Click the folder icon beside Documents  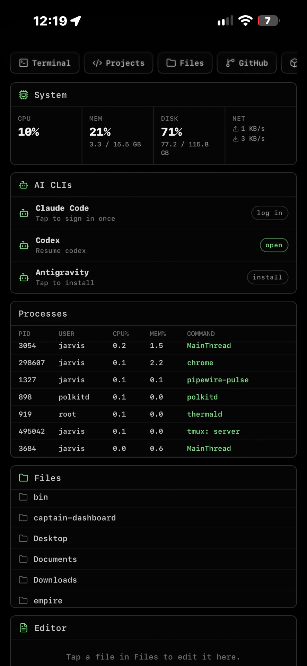coord(23,559)
